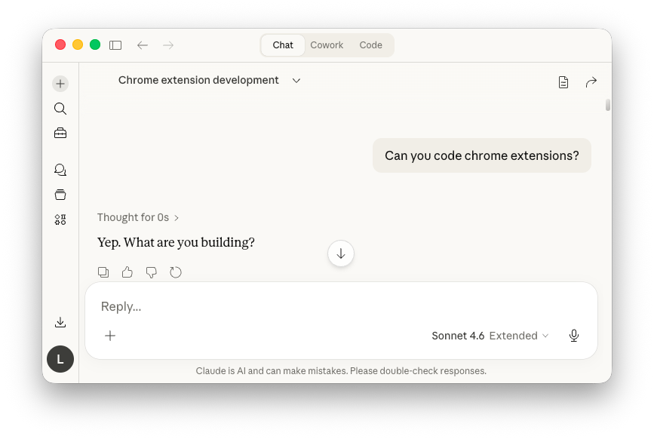Switch to the Cowork tab
654x439 pixels.
[x=327, y=45]
